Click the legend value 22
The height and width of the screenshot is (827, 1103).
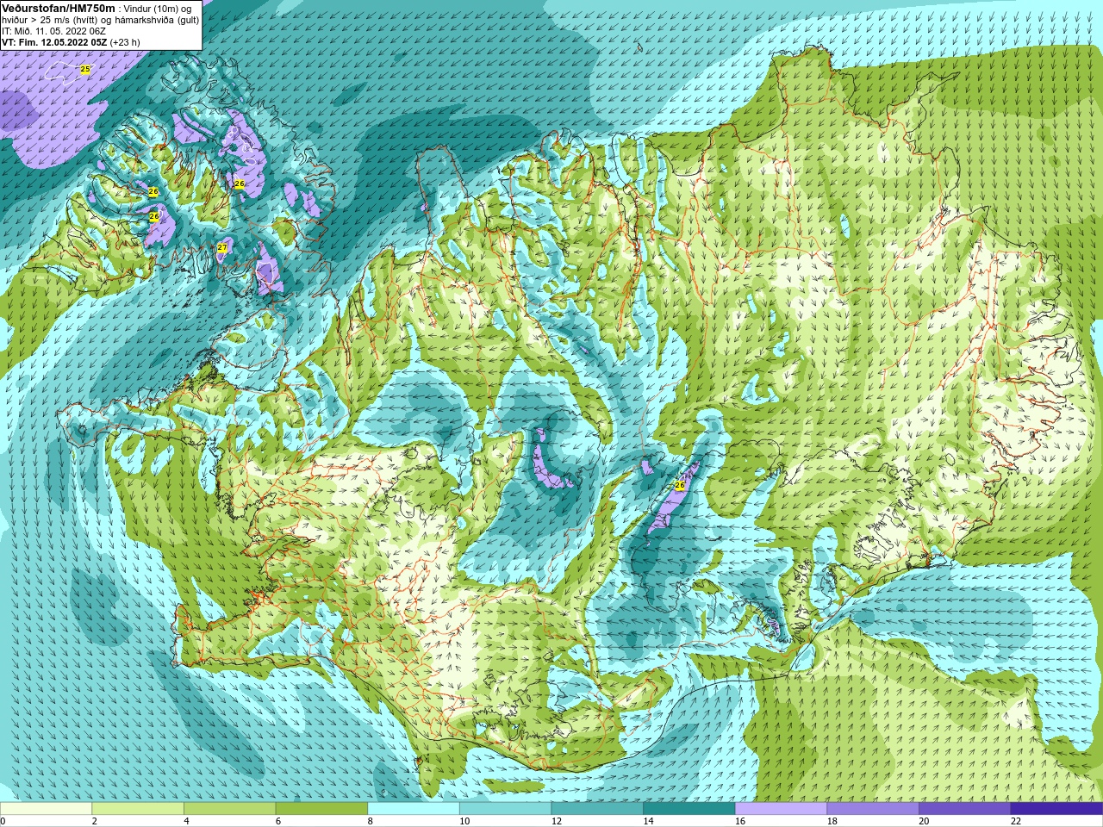tap(1016, 821)
